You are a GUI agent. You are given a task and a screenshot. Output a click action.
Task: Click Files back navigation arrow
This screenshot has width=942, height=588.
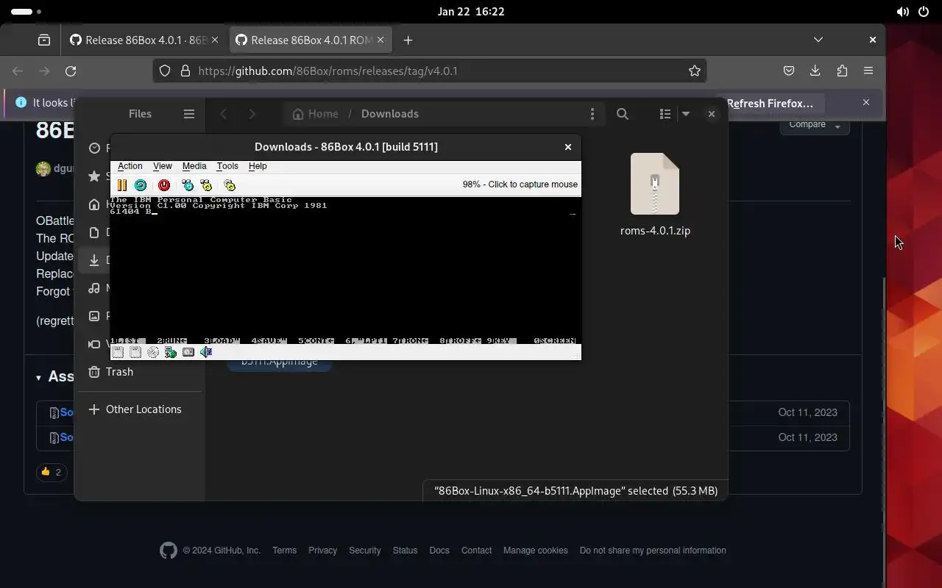[224, 114]
